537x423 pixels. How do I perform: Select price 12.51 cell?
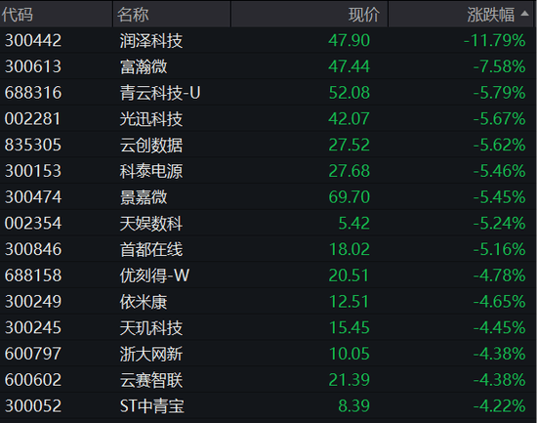tap(349, 302)
